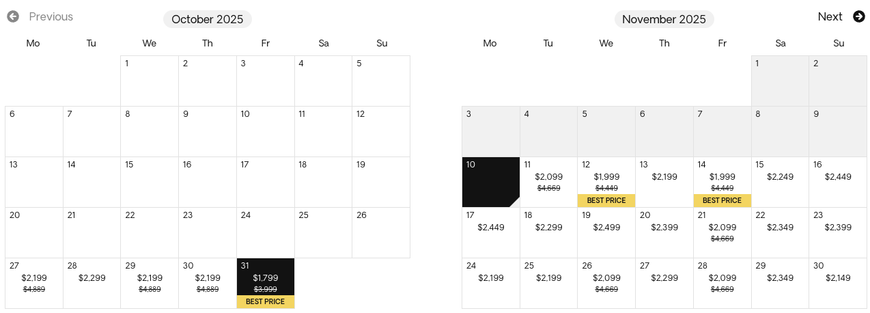Select October 27 priced $2,199
The image size is (870, 313).
click(34, 284)
